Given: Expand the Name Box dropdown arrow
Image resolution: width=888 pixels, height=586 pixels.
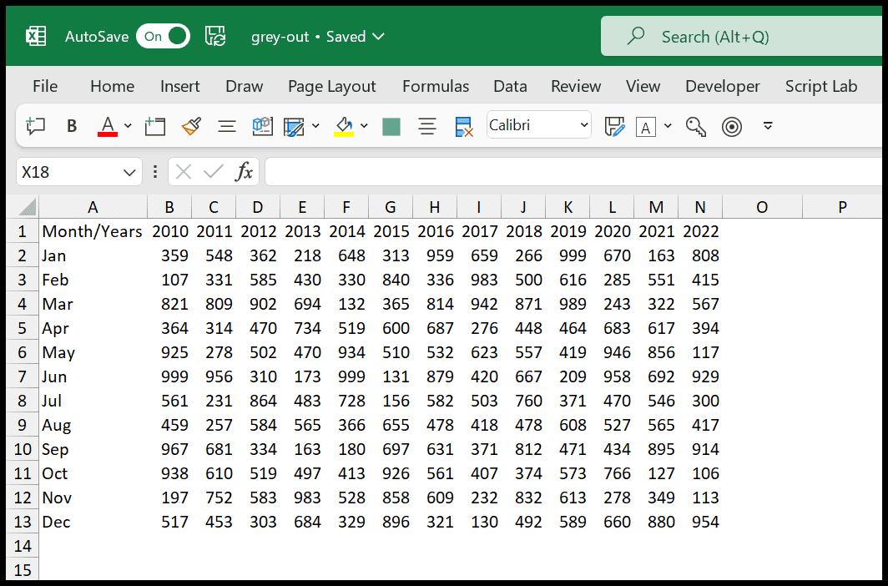Looking at the screenshot, I should point(129,172).
